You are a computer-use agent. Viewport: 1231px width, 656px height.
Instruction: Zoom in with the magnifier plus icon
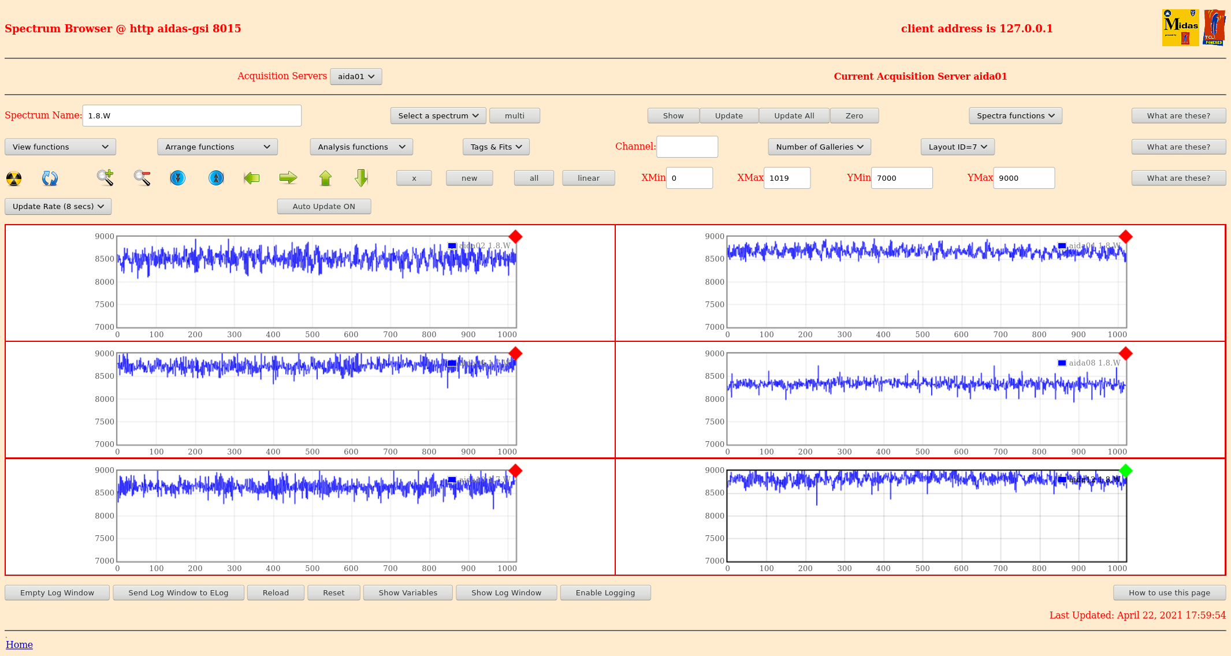(105, 178)
